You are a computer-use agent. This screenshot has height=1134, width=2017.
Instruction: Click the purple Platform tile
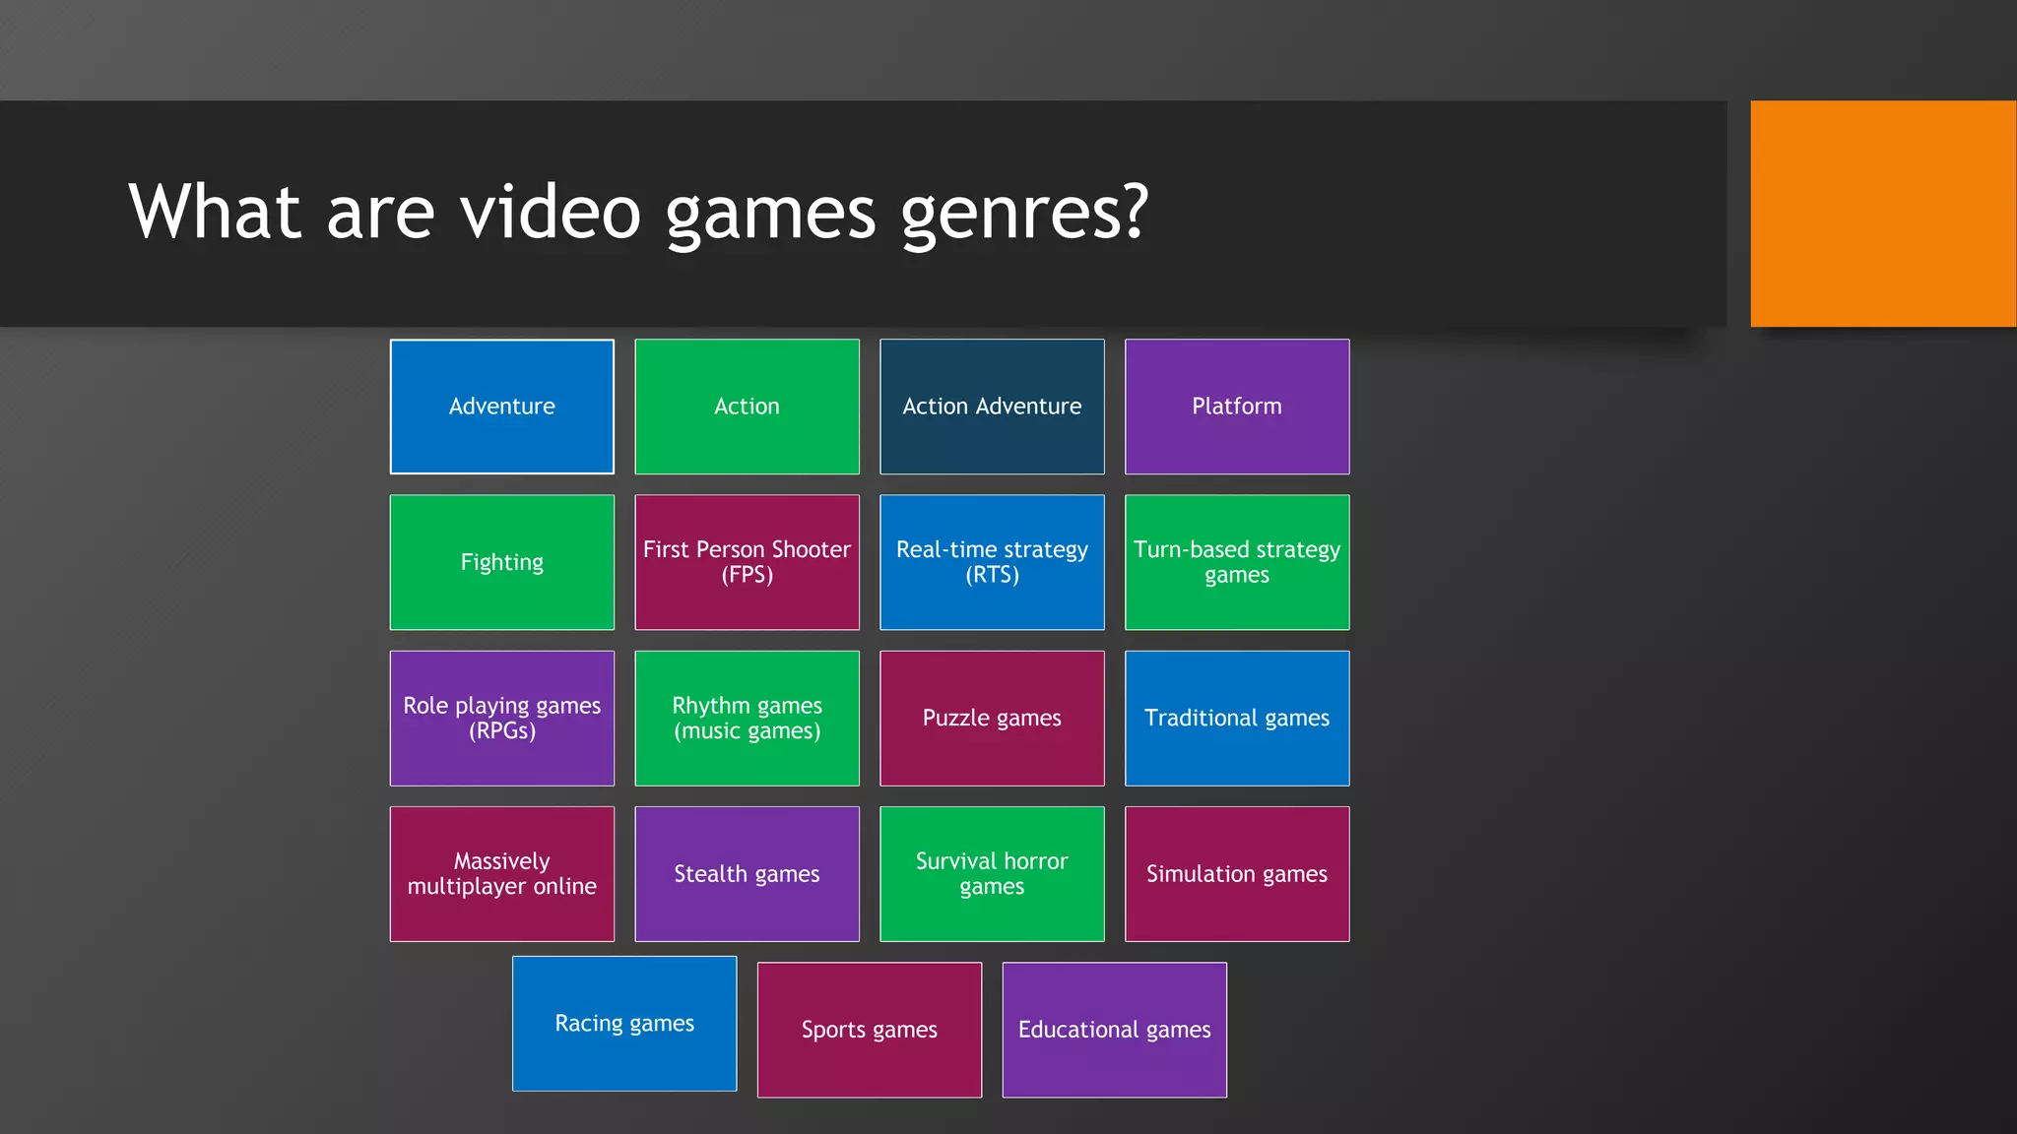(1237, 407)
